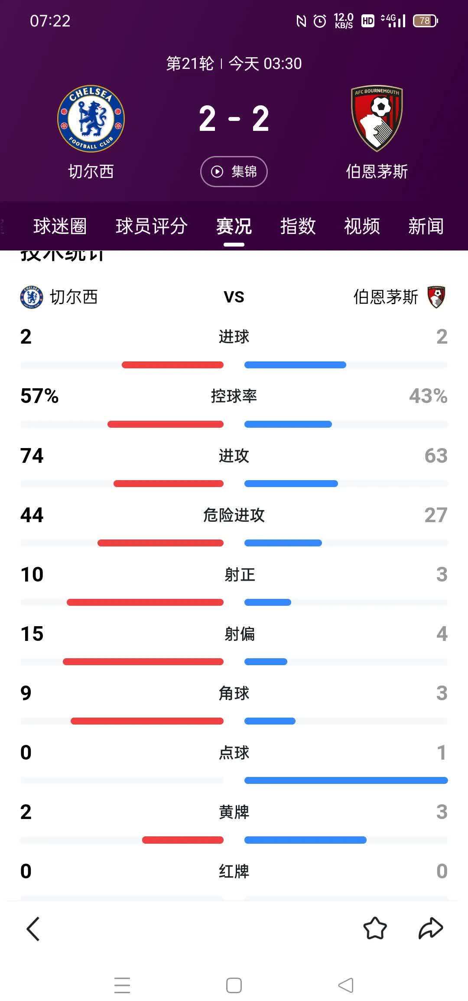Tap small Chelsea logo in stats header
The width and height of the screenshot is (468, 1001).
32,297
